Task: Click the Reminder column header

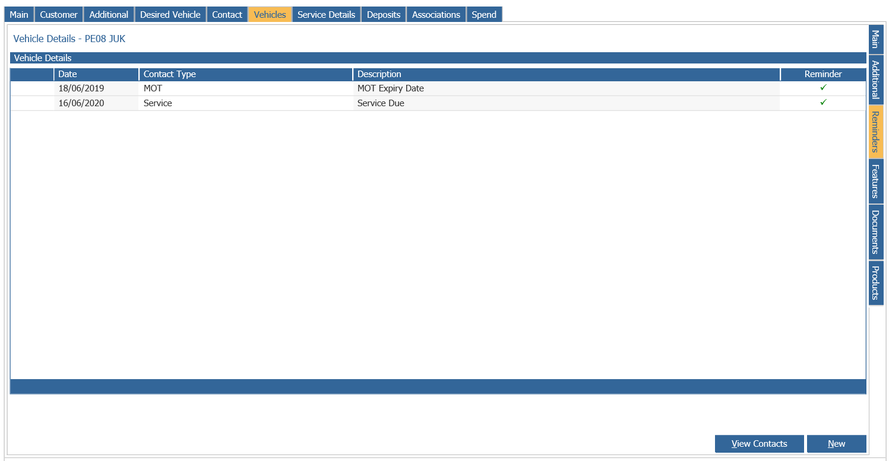Action: click(823, 74)
